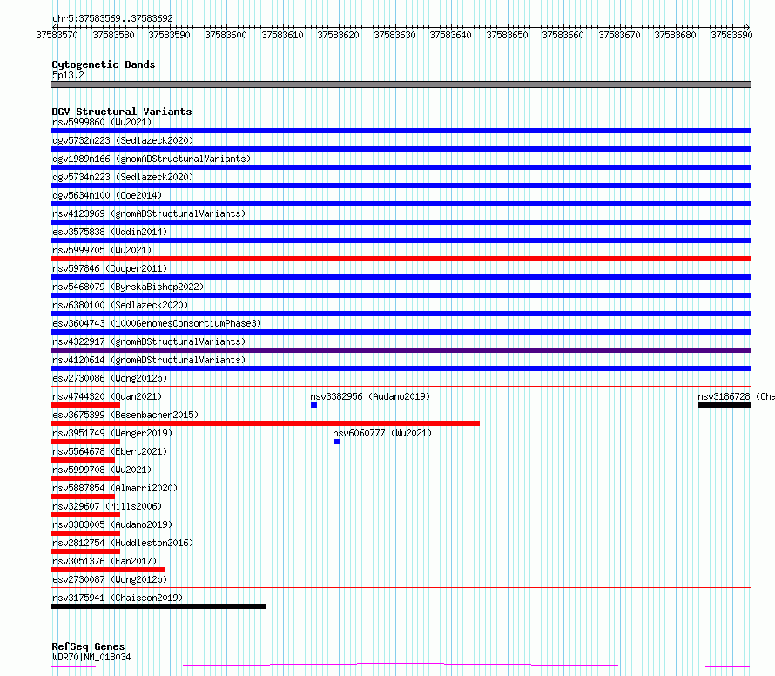Image resolution: width=775 pixels, height=676 pixels.
Task: Click the dgv5734n223 (Sedlazeck2020) label
Action: coord(123,177)
